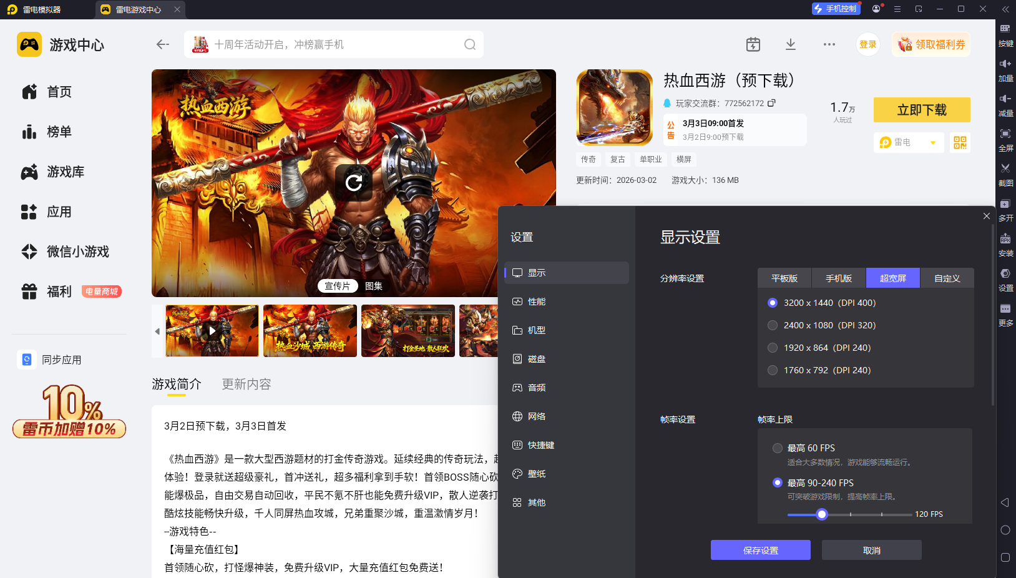
Task: Open the download manager icon
Action: coord(791,44)
